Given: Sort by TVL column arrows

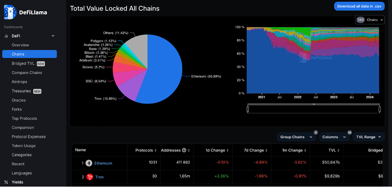Looking at the screenshot, I should coord(338,150).
